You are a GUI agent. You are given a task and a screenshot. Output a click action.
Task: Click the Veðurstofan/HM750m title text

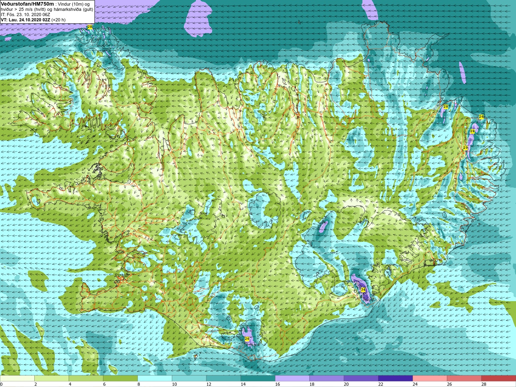(27, 4)
